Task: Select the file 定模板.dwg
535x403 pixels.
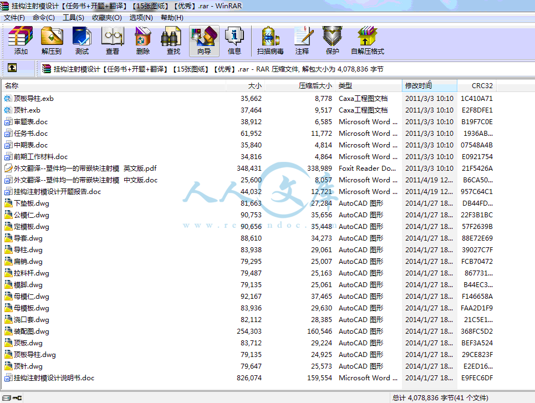Action: [x=32, y=227]
